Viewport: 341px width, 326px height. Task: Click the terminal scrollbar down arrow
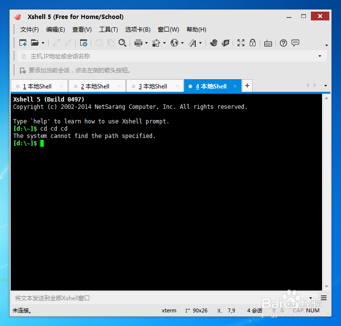point(326,287)
